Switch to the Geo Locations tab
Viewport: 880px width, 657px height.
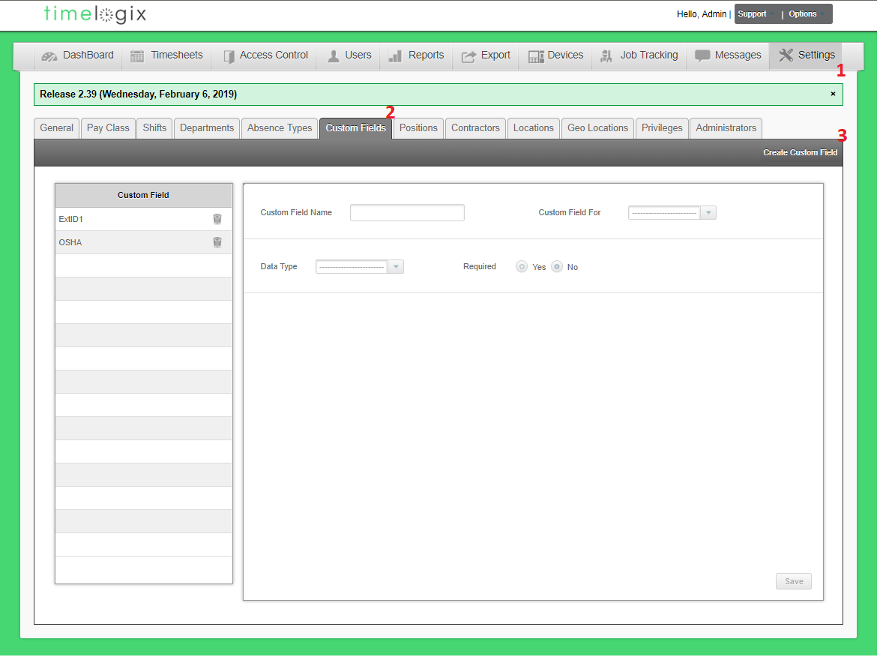pos(597,128)
